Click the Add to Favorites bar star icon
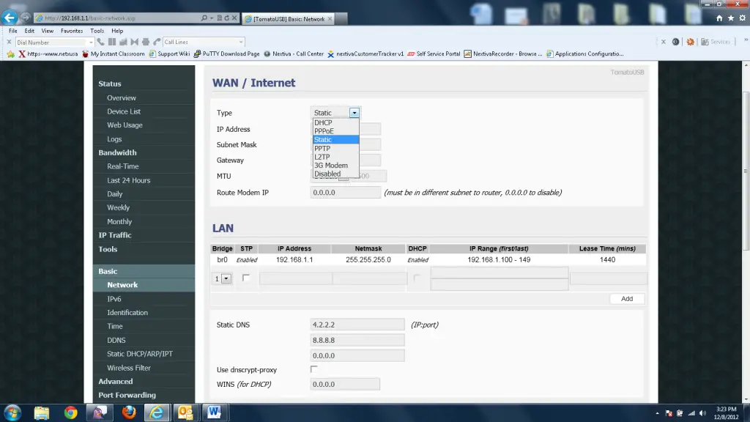The image size is (750, 422). pyautogui.click(x=10, y=54)
